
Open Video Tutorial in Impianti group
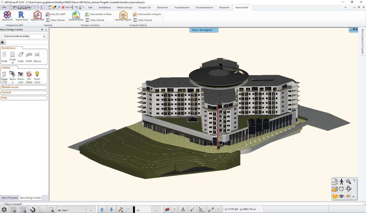click(x=55, y=20)
